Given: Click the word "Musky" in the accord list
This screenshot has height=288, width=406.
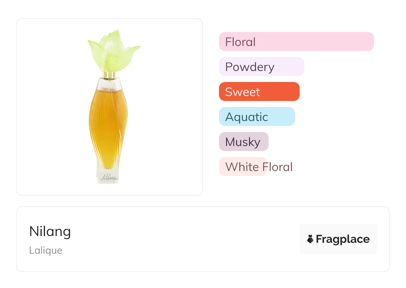Looking at the screenshot, I should click(x=243, y=142).
